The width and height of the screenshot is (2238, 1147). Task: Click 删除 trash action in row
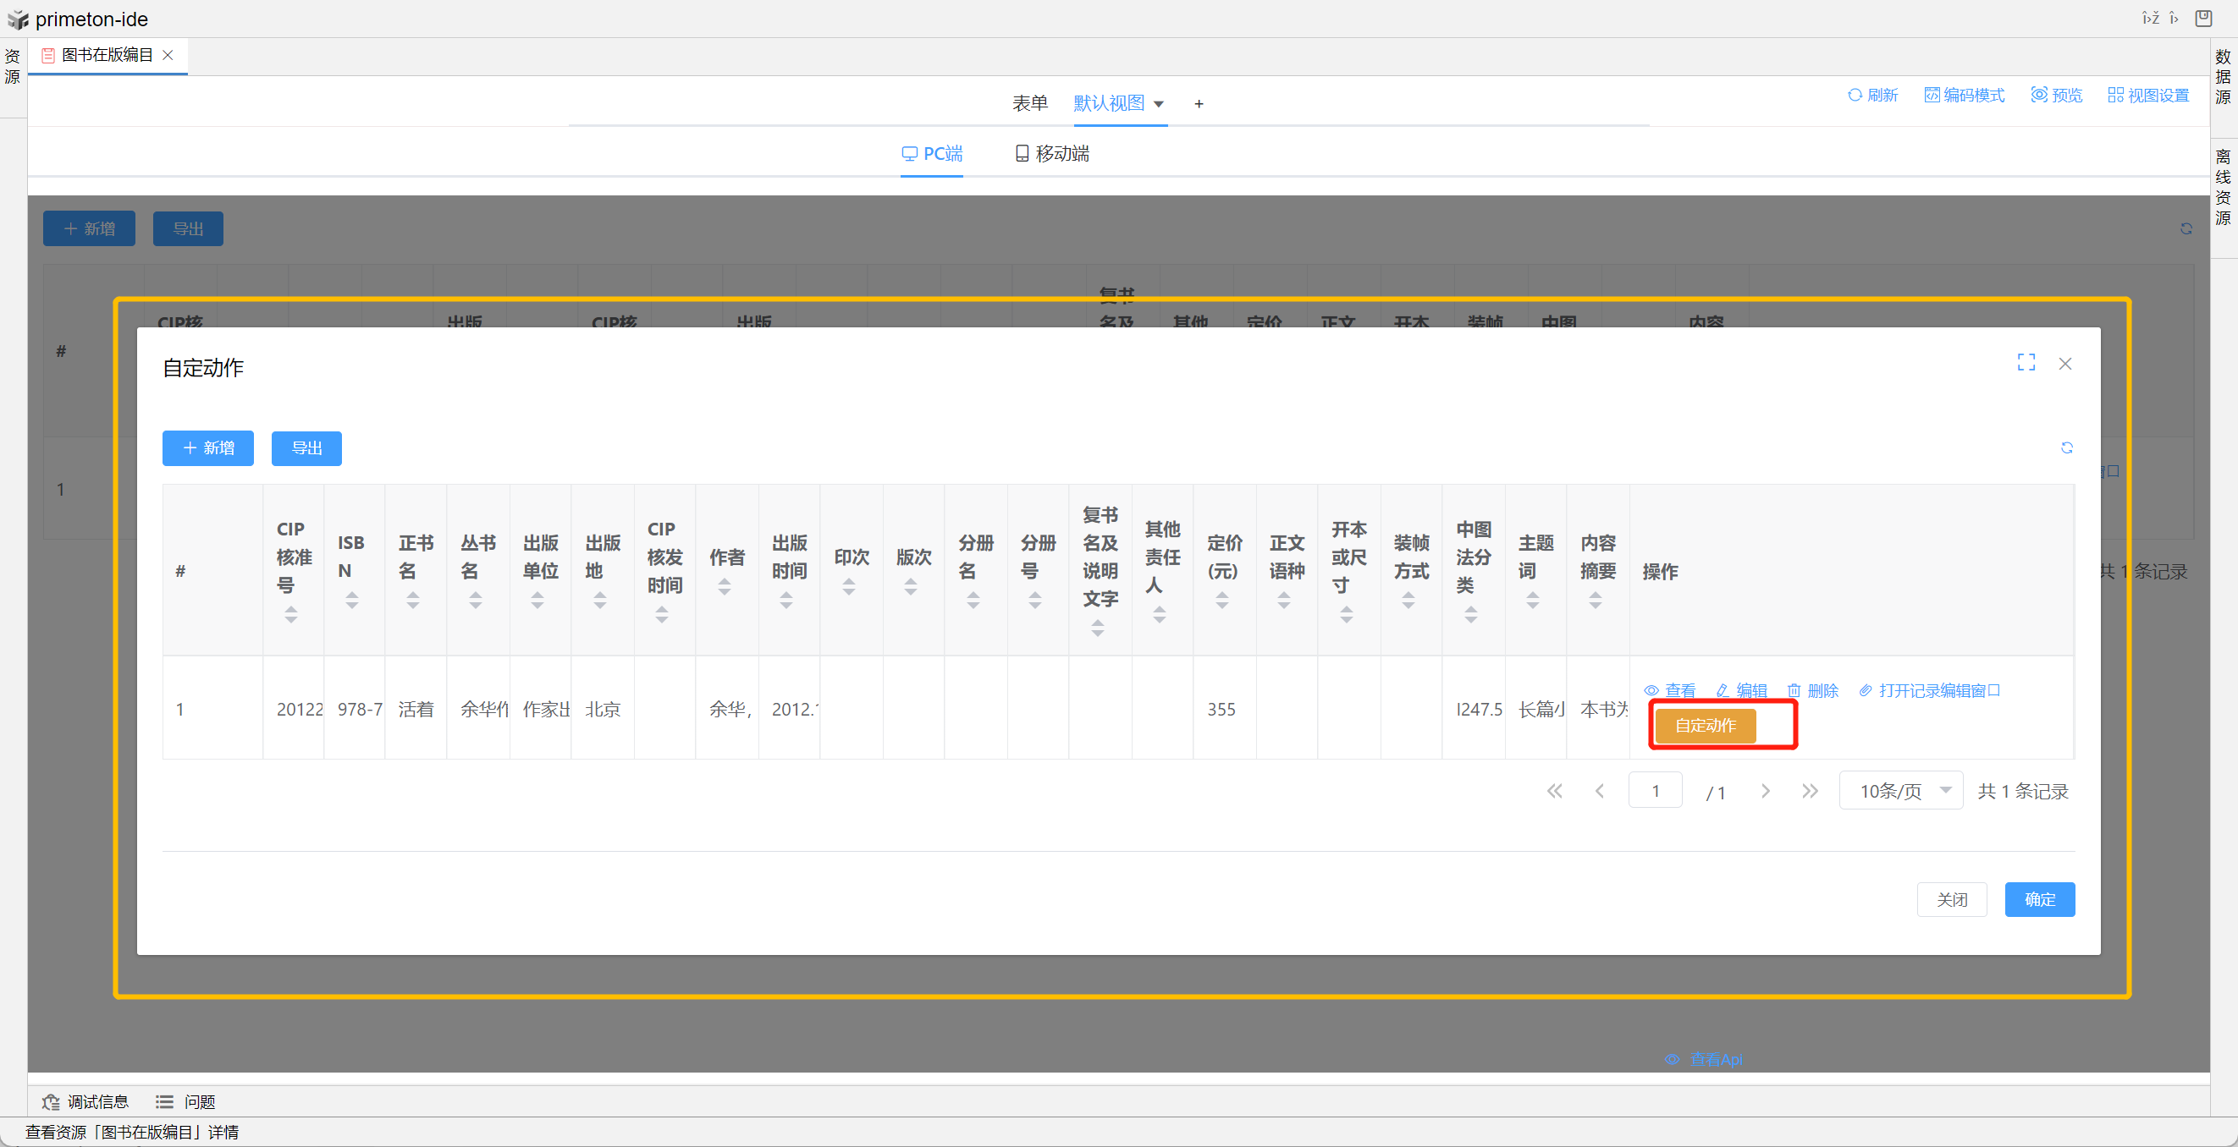(x=1812, y=690)
